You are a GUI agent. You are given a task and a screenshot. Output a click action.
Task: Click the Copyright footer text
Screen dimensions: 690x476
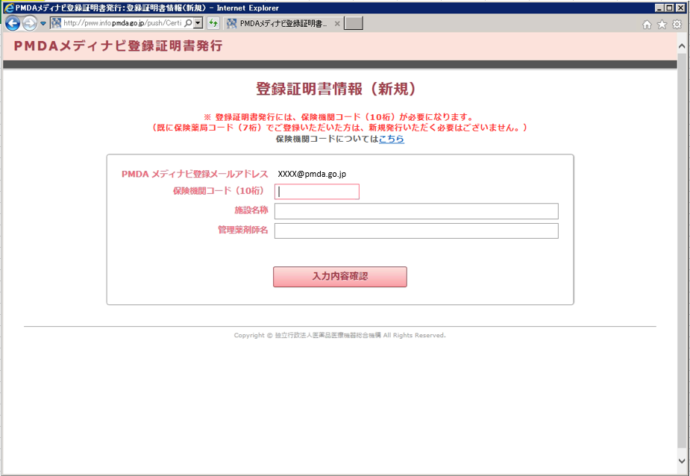pyautogui.click(x=339, y=336)
